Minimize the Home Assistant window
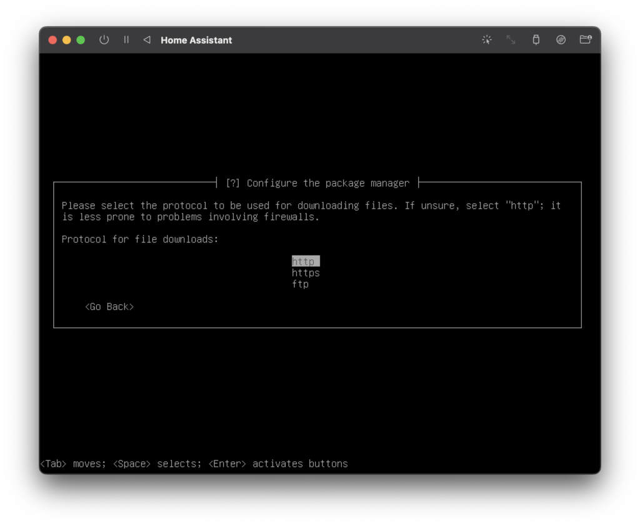The height and width of the screenshot is (526, 640). (66, 40)
